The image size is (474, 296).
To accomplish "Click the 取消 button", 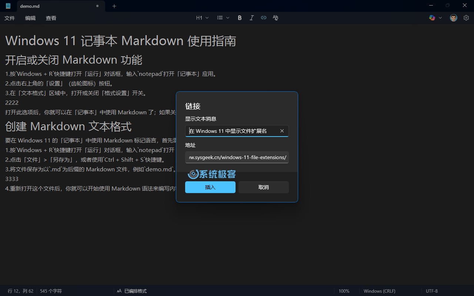I will 263,187.
